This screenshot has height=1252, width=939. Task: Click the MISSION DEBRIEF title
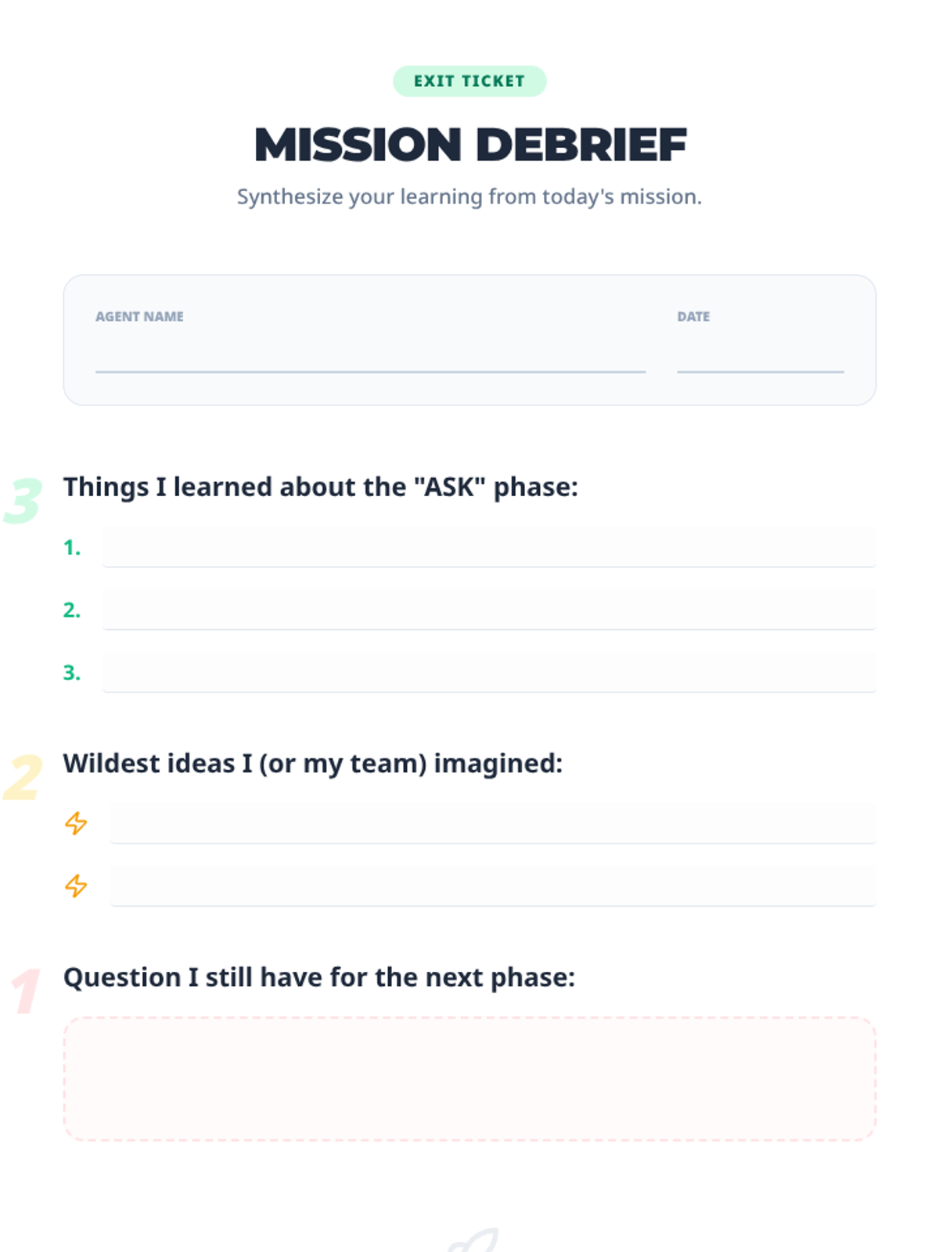(469, 145)
